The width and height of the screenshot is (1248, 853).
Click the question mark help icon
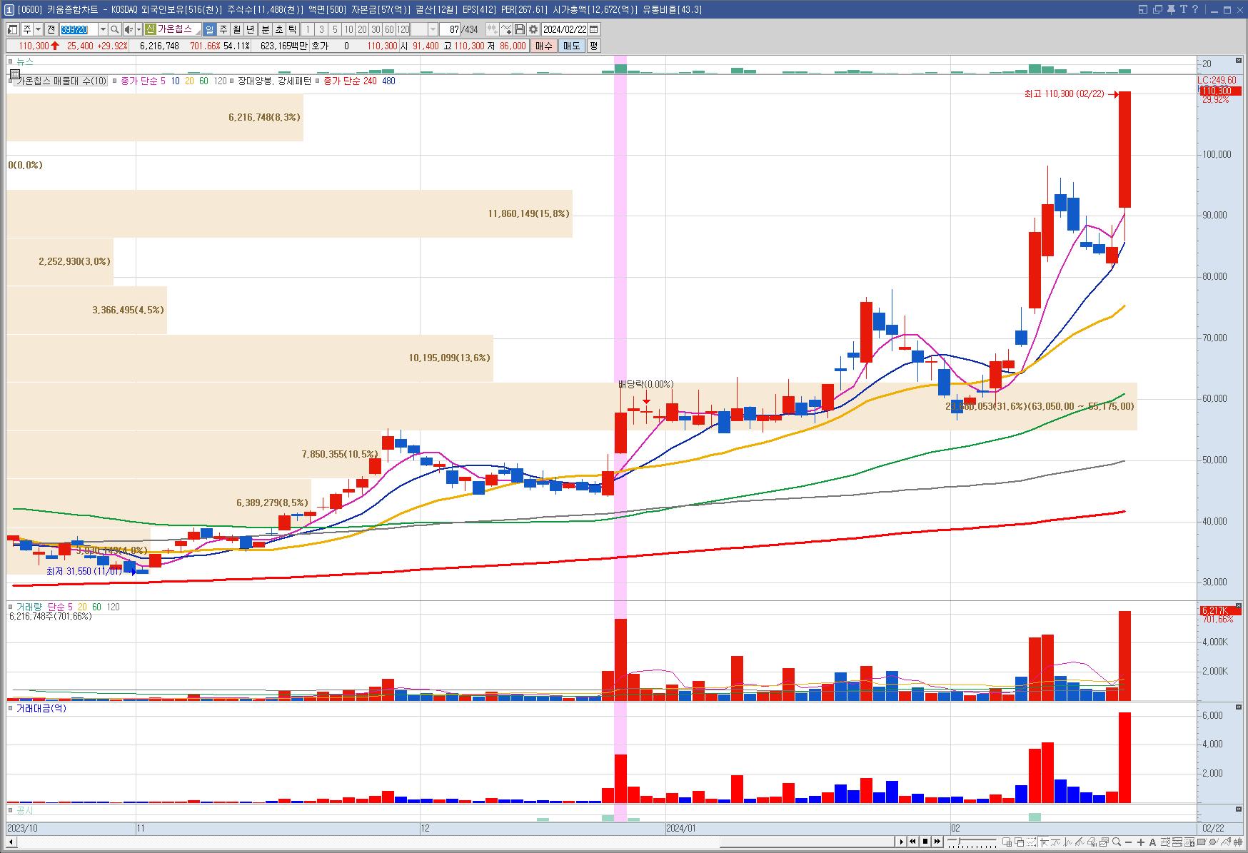pos(1194,9)
